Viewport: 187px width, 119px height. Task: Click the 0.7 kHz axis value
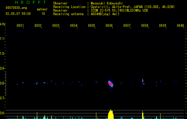coord(2,98)
